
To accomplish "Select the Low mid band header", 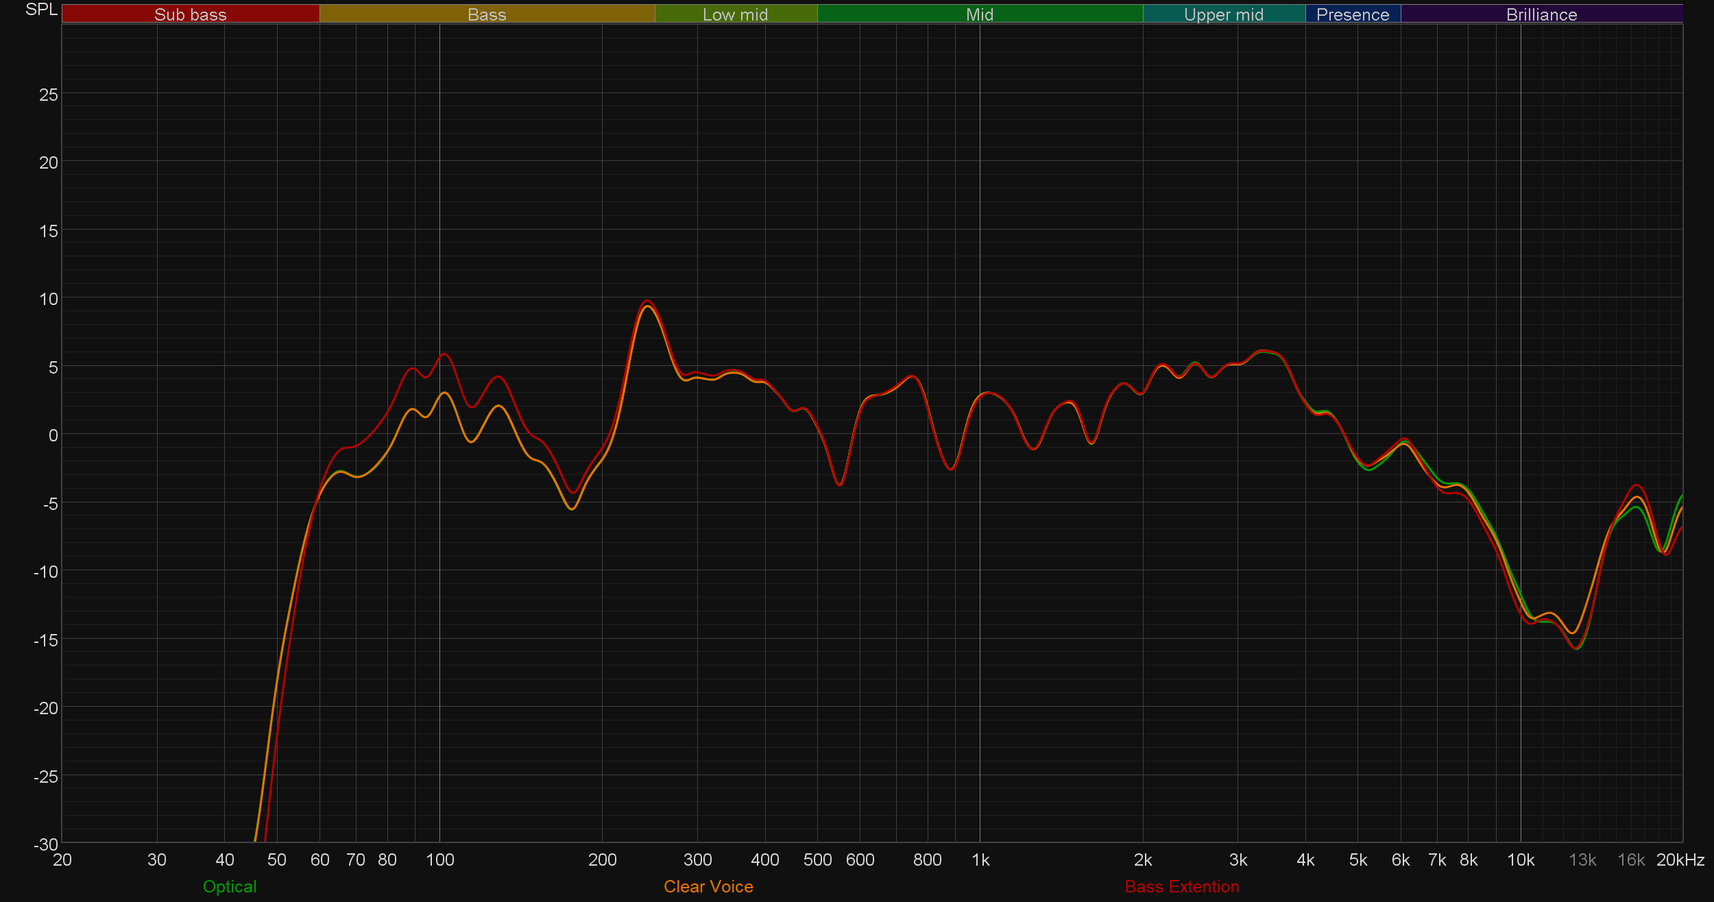I will 735,14.
